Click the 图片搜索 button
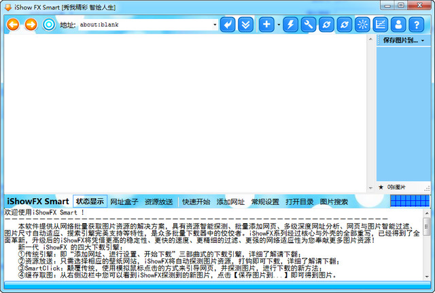 (x=334, y=202)
